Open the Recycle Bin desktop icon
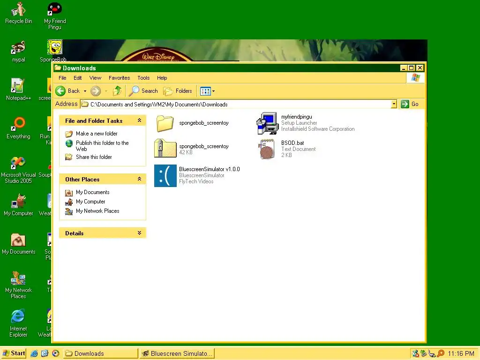The height and width of the screenshot is (360, 480). pyautogui.click(x=18, y=13)
